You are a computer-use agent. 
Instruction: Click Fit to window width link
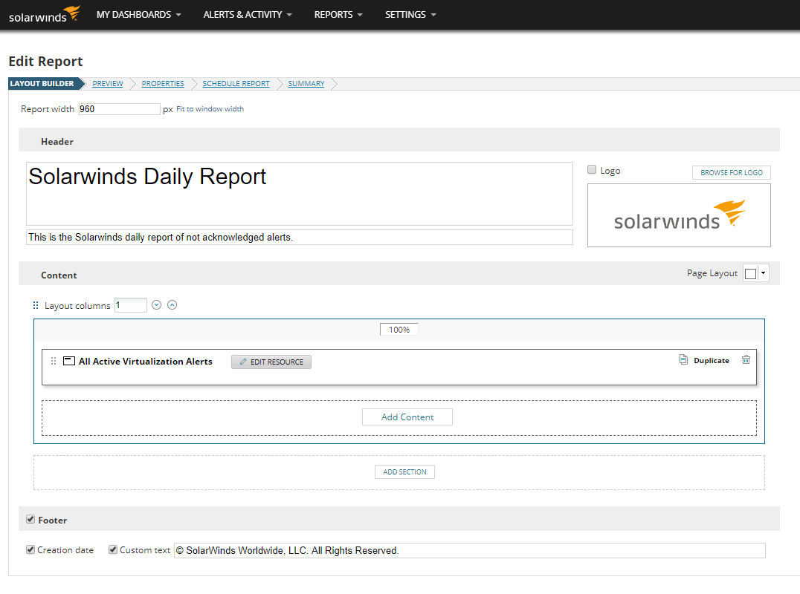click(x=210, y=109)
